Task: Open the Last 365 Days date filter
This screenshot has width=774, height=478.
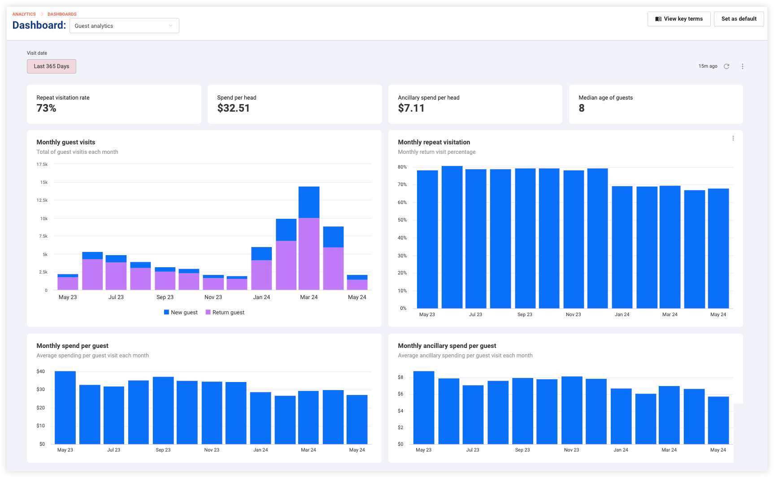Action: tap(52, 66)
